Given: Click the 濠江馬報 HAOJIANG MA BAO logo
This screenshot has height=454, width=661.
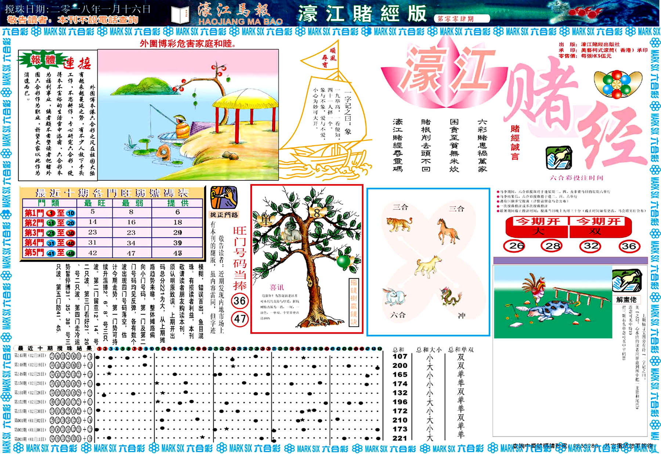Looking at the screenshot, I should pos(241,15).
